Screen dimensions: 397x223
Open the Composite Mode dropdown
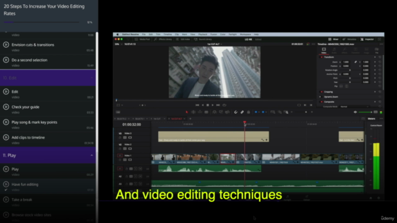(354, 107)
